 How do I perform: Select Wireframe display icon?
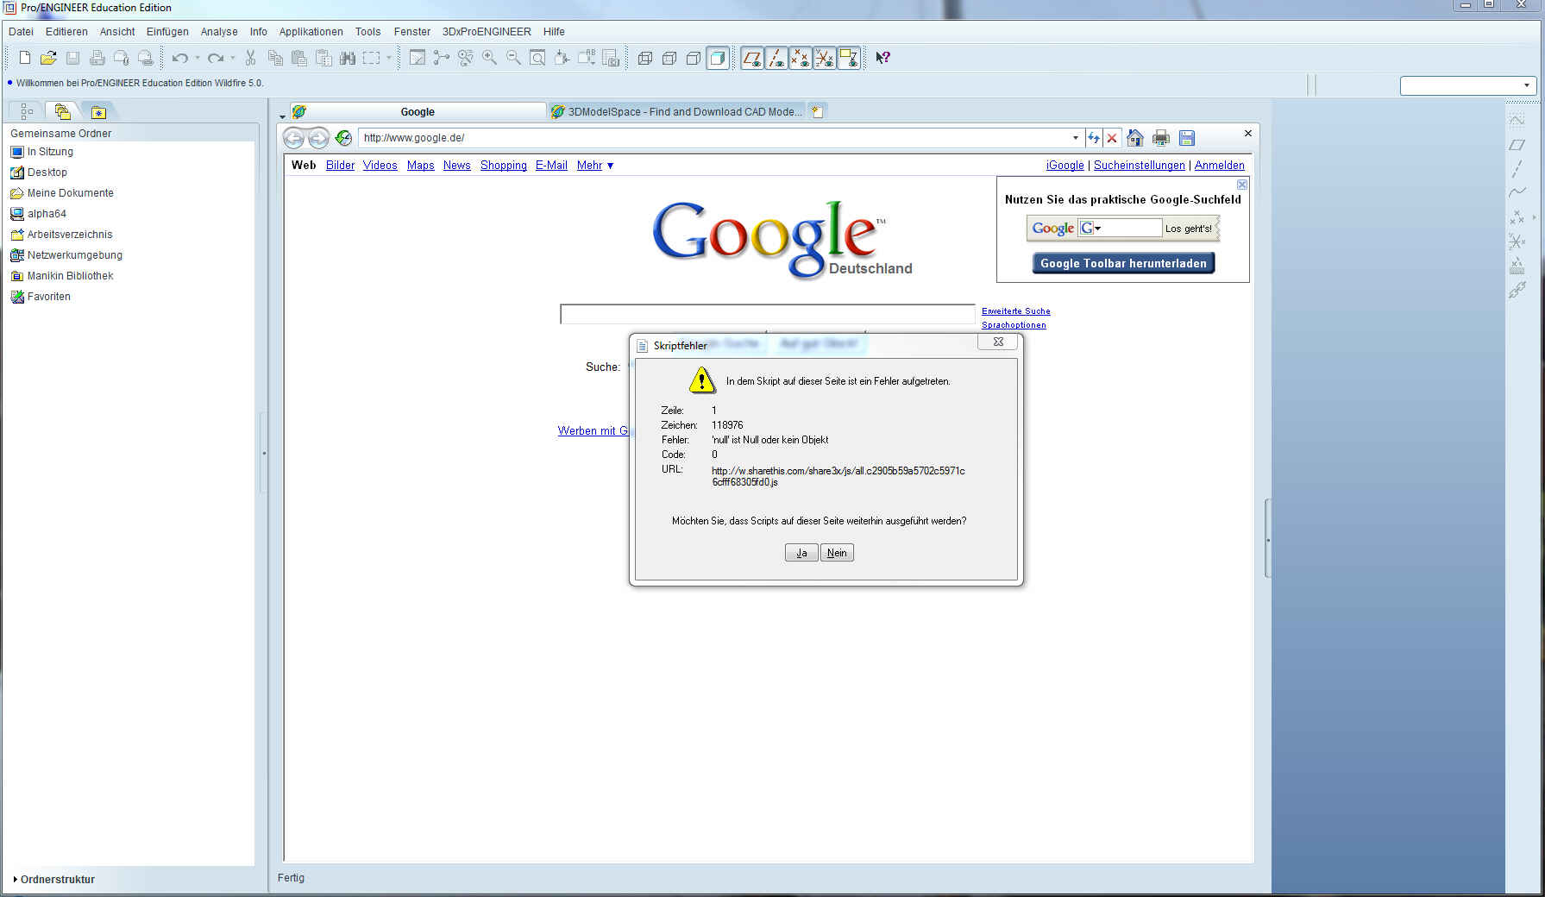pyautogui.click(x=644, y=58)
